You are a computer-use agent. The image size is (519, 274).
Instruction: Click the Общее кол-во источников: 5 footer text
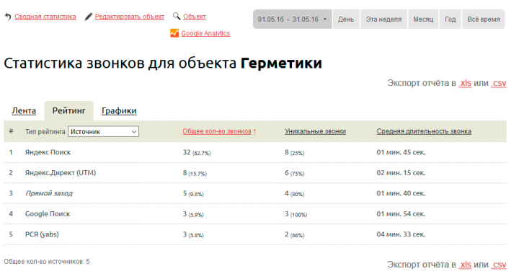47,262
